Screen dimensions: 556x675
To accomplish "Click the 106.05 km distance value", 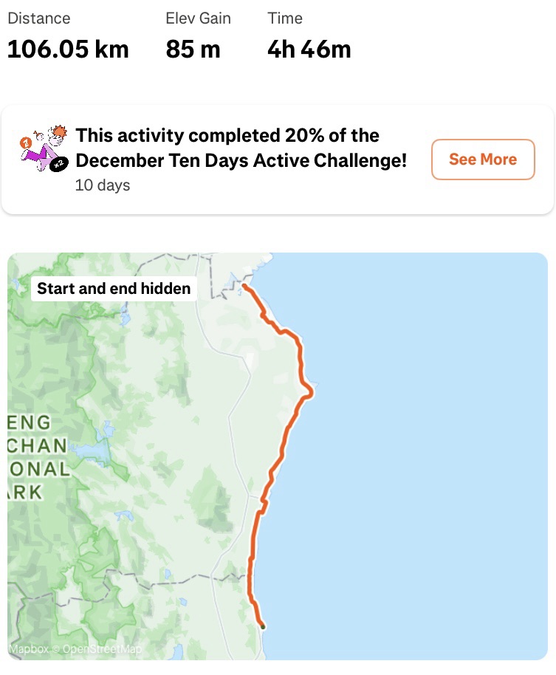I will (68, 49).
